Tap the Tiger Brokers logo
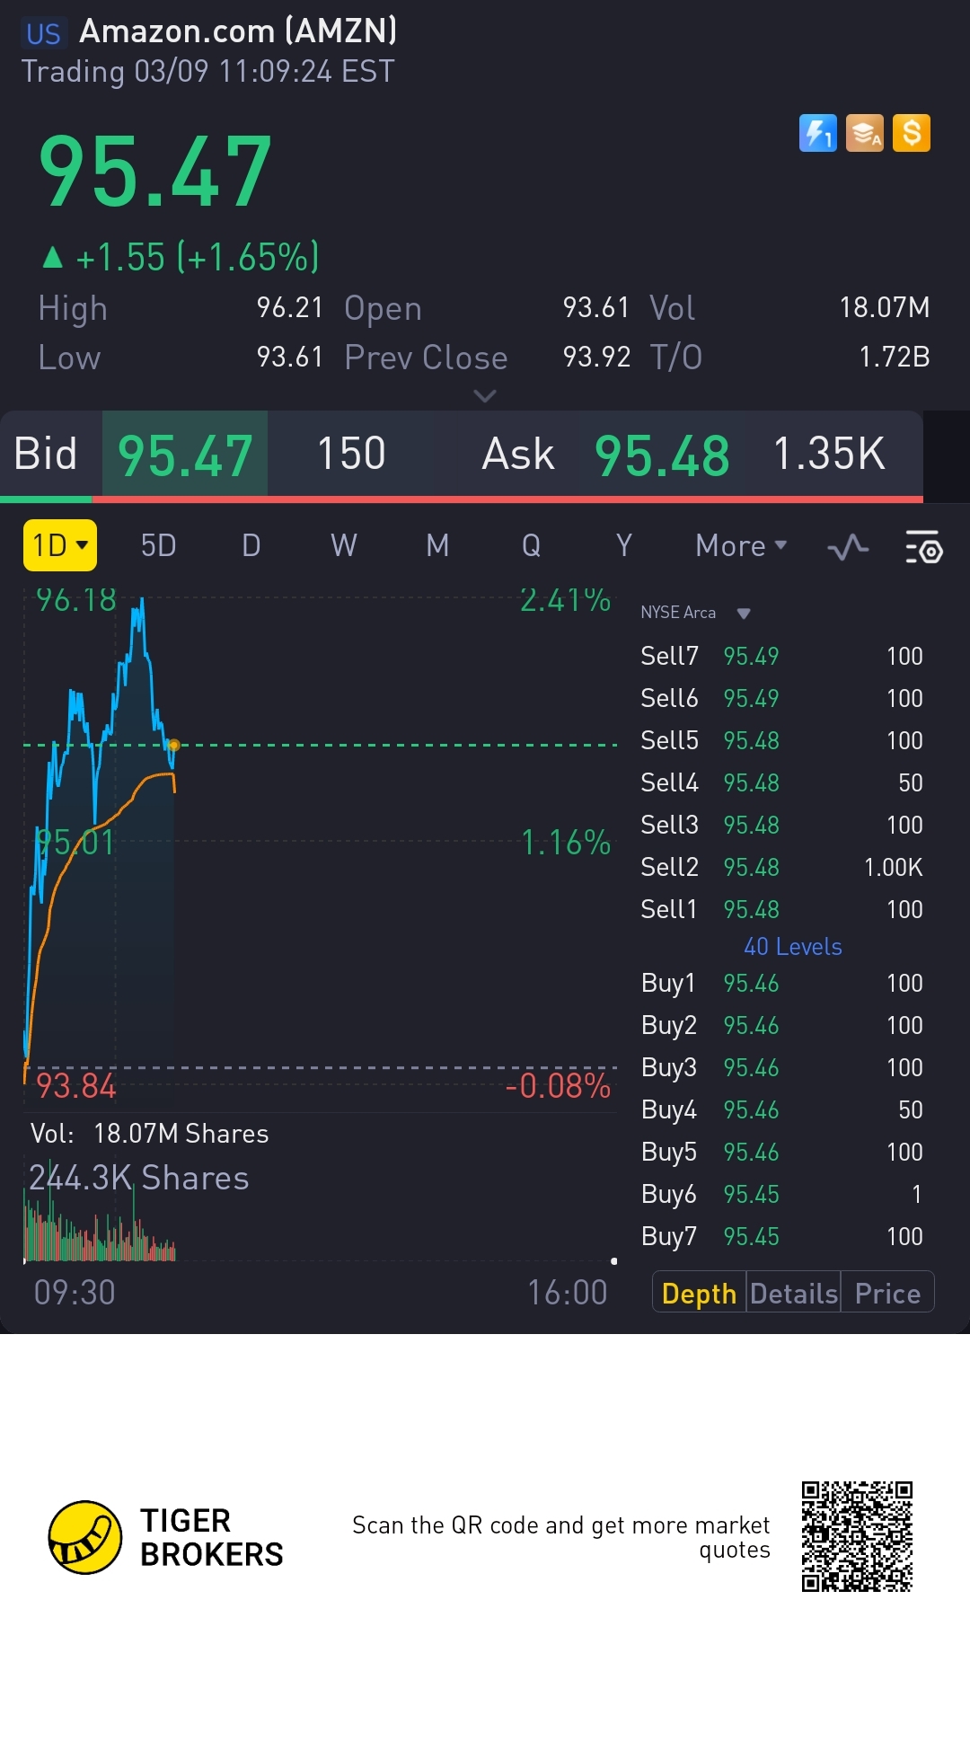Screen dimensions: 970x1741 point(84,1537)
